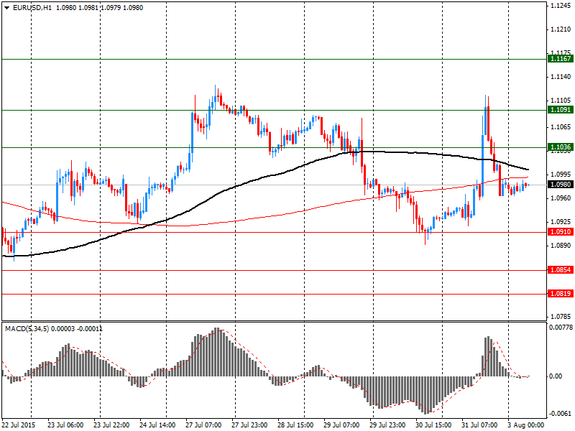Click the 23 Jul 06:00 time label
The height and width of the screenshot is (431, 575).
click(x=65, y=425)
